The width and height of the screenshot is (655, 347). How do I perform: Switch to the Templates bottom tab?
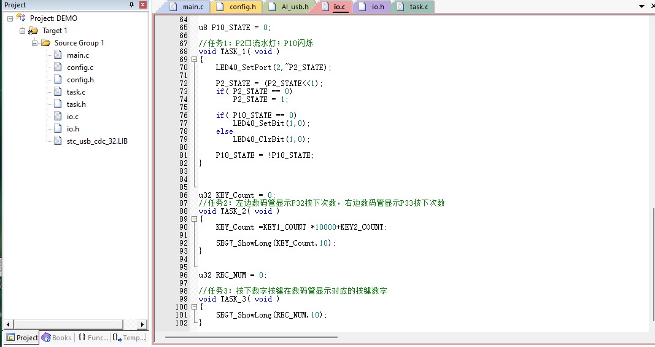(129, 337)
